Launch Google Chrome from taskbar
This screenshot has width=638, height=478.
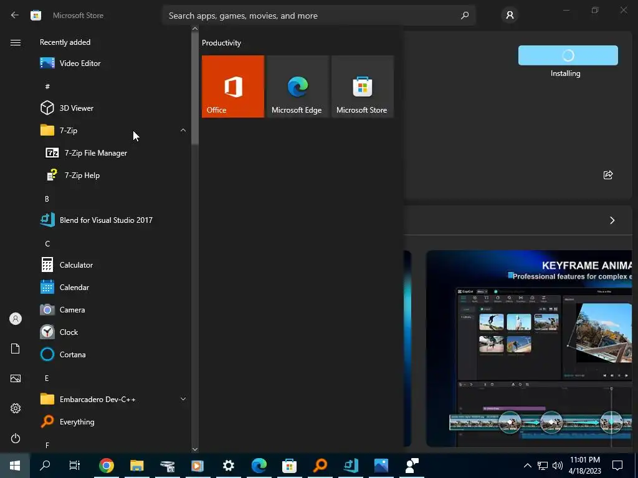point(106,466)
